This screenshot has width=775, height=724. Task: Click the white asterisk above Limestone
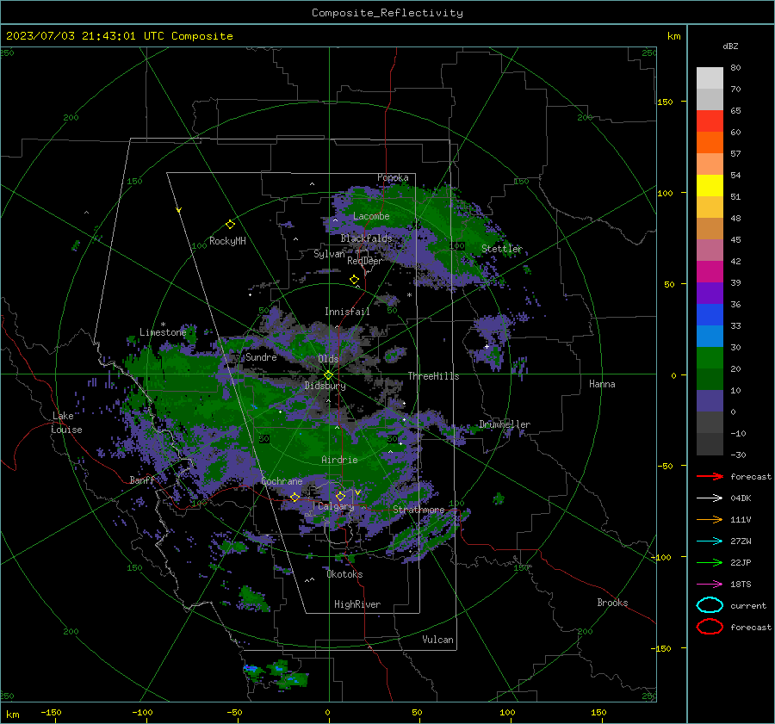[x=163, y=325]
